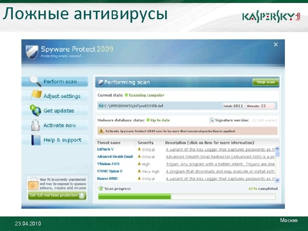308x231 pixels.
Task: Click Get full real-time protection button
Action: (57, 195)
